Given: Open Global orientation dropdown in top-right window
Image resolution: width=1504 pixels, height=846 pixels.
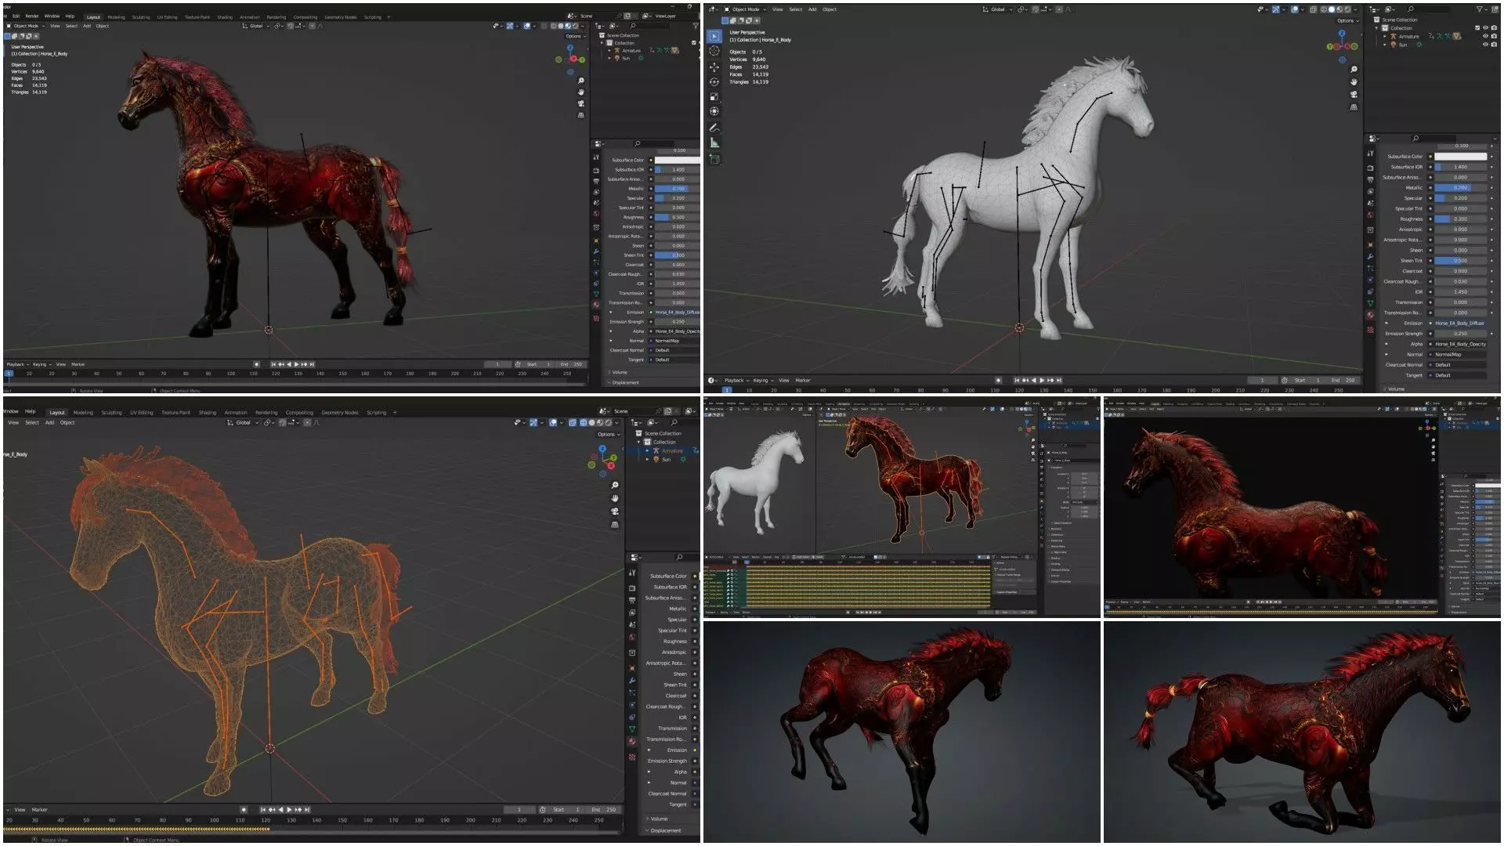Looking at the screenshot, I should coord(997,9).
